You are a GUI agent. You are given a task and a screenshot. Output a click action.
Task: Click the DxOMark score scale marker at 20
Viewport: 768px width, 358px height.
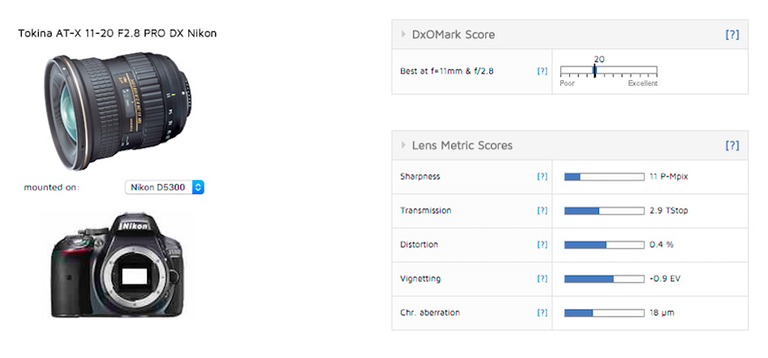click(x=595, y=71)
